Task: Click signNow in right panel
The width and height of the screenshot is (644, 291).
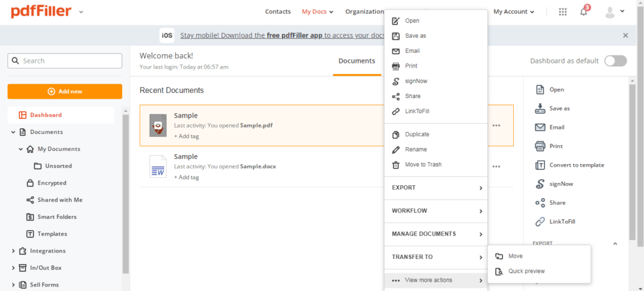Action: [x=554, y=184]
